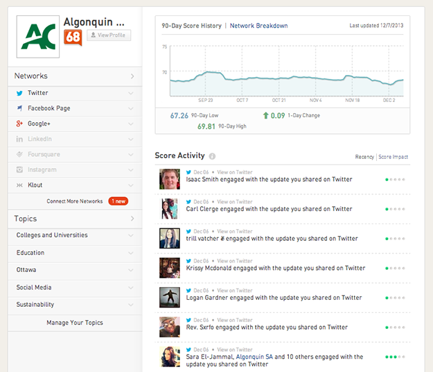
Task: Click the 69.81 90-Day High value
Action: [x=206, y=126]
